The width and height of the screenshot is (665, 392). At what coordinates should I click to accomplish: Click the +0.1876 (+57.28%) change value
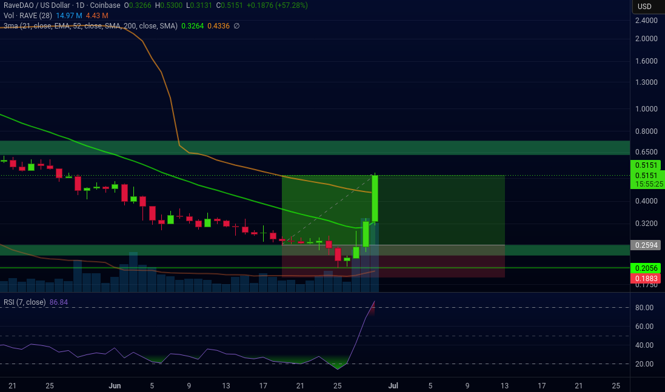pos(278,5)
